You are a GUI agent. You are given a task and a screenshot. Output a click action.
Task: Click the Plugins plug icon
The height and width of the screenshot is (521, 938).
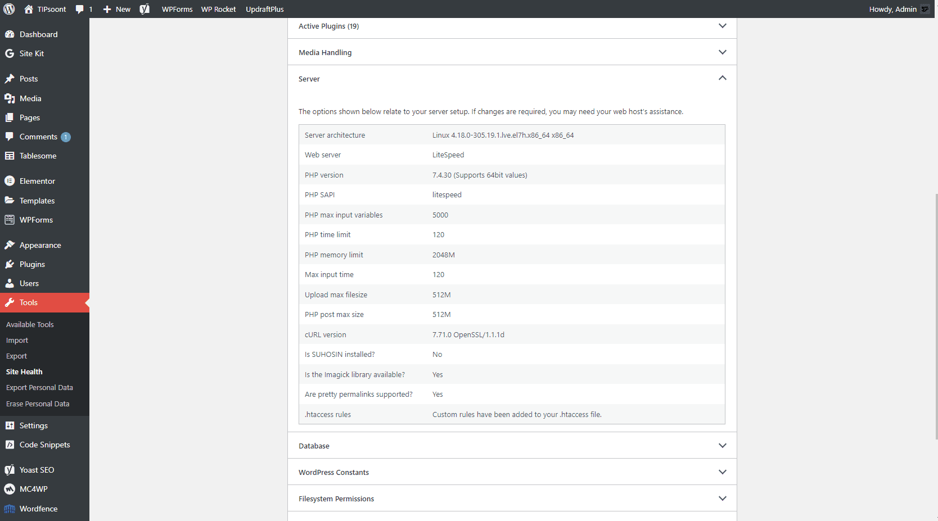point(10,264)
